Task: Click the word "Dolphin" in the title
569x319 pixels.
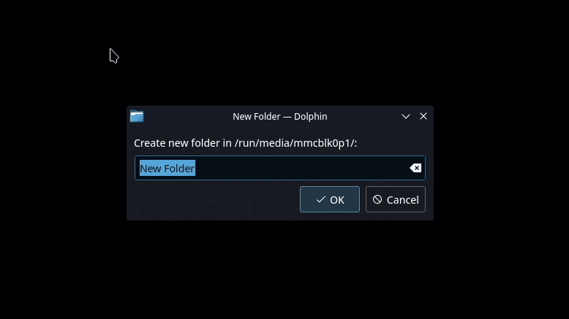Action: click(x=311, y=117)
